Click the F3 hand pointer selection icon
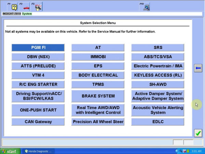 pos(38,7)
